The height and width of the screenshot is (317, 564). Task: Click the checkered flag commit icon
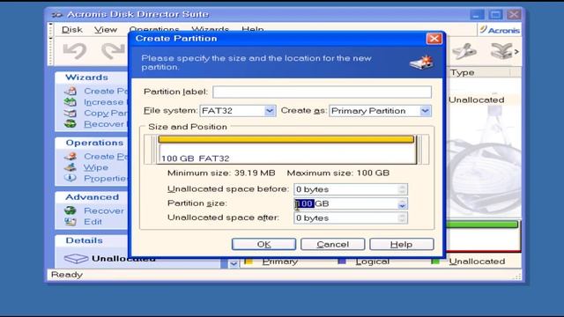point(501,51)
